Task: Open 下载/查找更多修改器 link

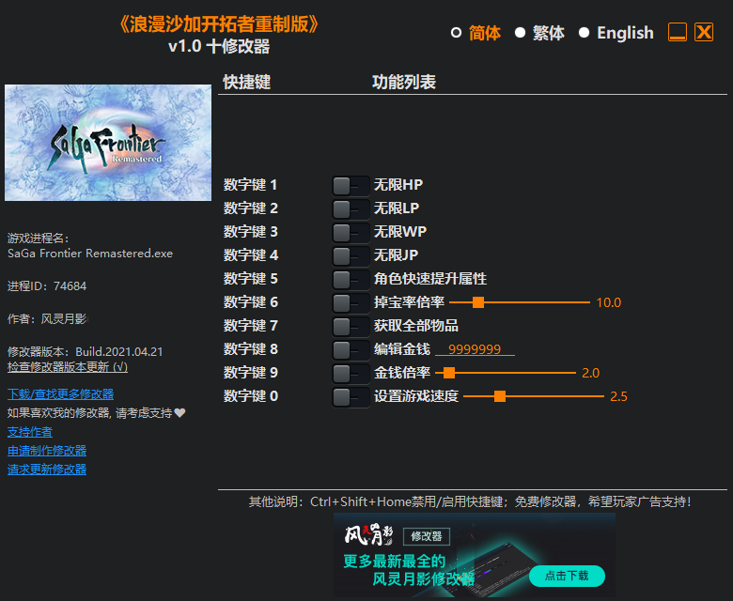Action: (60, 394)
